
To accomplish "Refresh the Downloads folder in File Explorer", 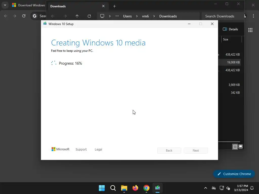I will [89, 16].
